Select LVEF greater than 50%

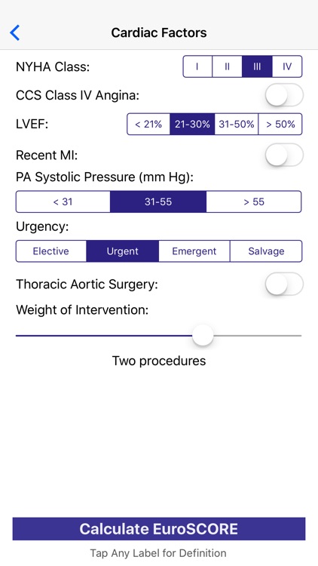point(280,125)
